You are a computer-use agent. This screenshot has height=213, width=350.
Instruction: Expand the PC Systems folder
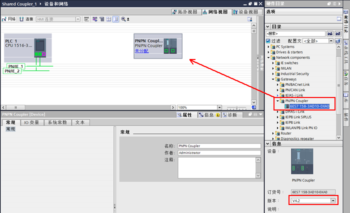click(x=268, y=46)
